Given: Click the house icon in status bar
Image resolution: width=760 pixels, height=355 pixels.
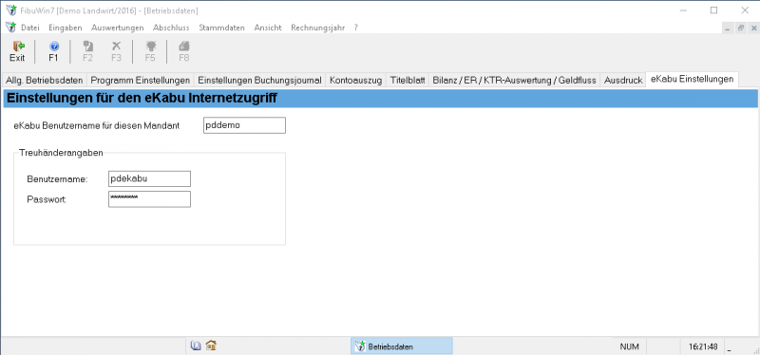Looking at the screenshot, I should (211, 346).
